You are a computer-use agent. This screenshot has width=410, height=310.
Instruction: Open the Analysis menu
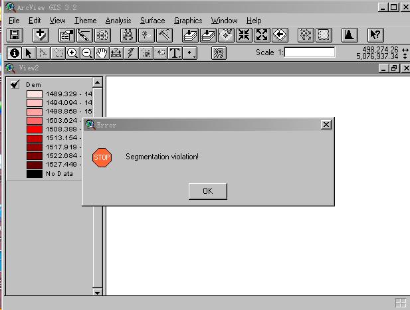(118, 21)
